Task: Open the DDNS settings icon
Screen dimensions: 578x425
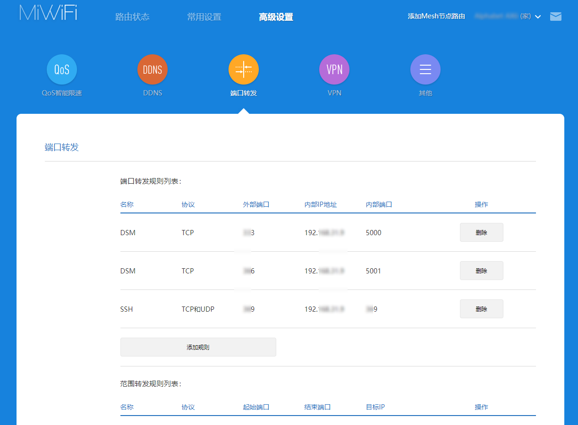Action: pos(153,70)
